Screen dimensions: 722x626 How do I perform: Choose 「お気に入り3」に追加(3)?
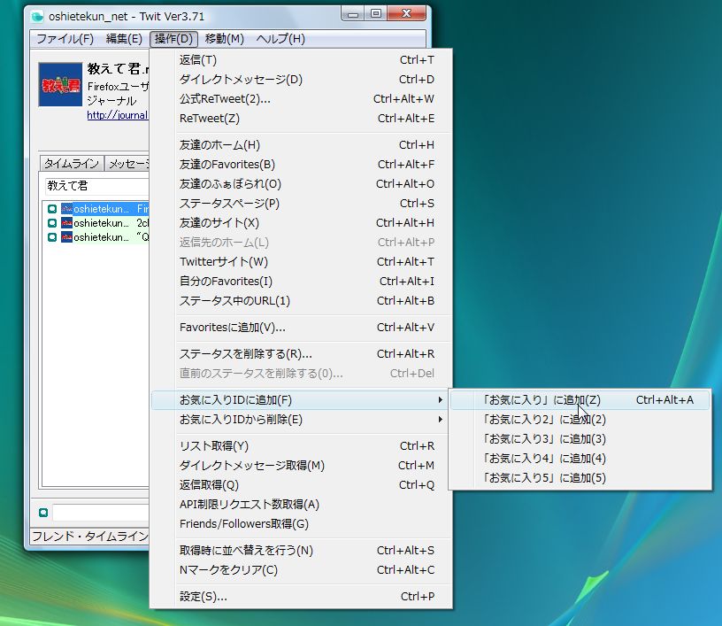580,439
